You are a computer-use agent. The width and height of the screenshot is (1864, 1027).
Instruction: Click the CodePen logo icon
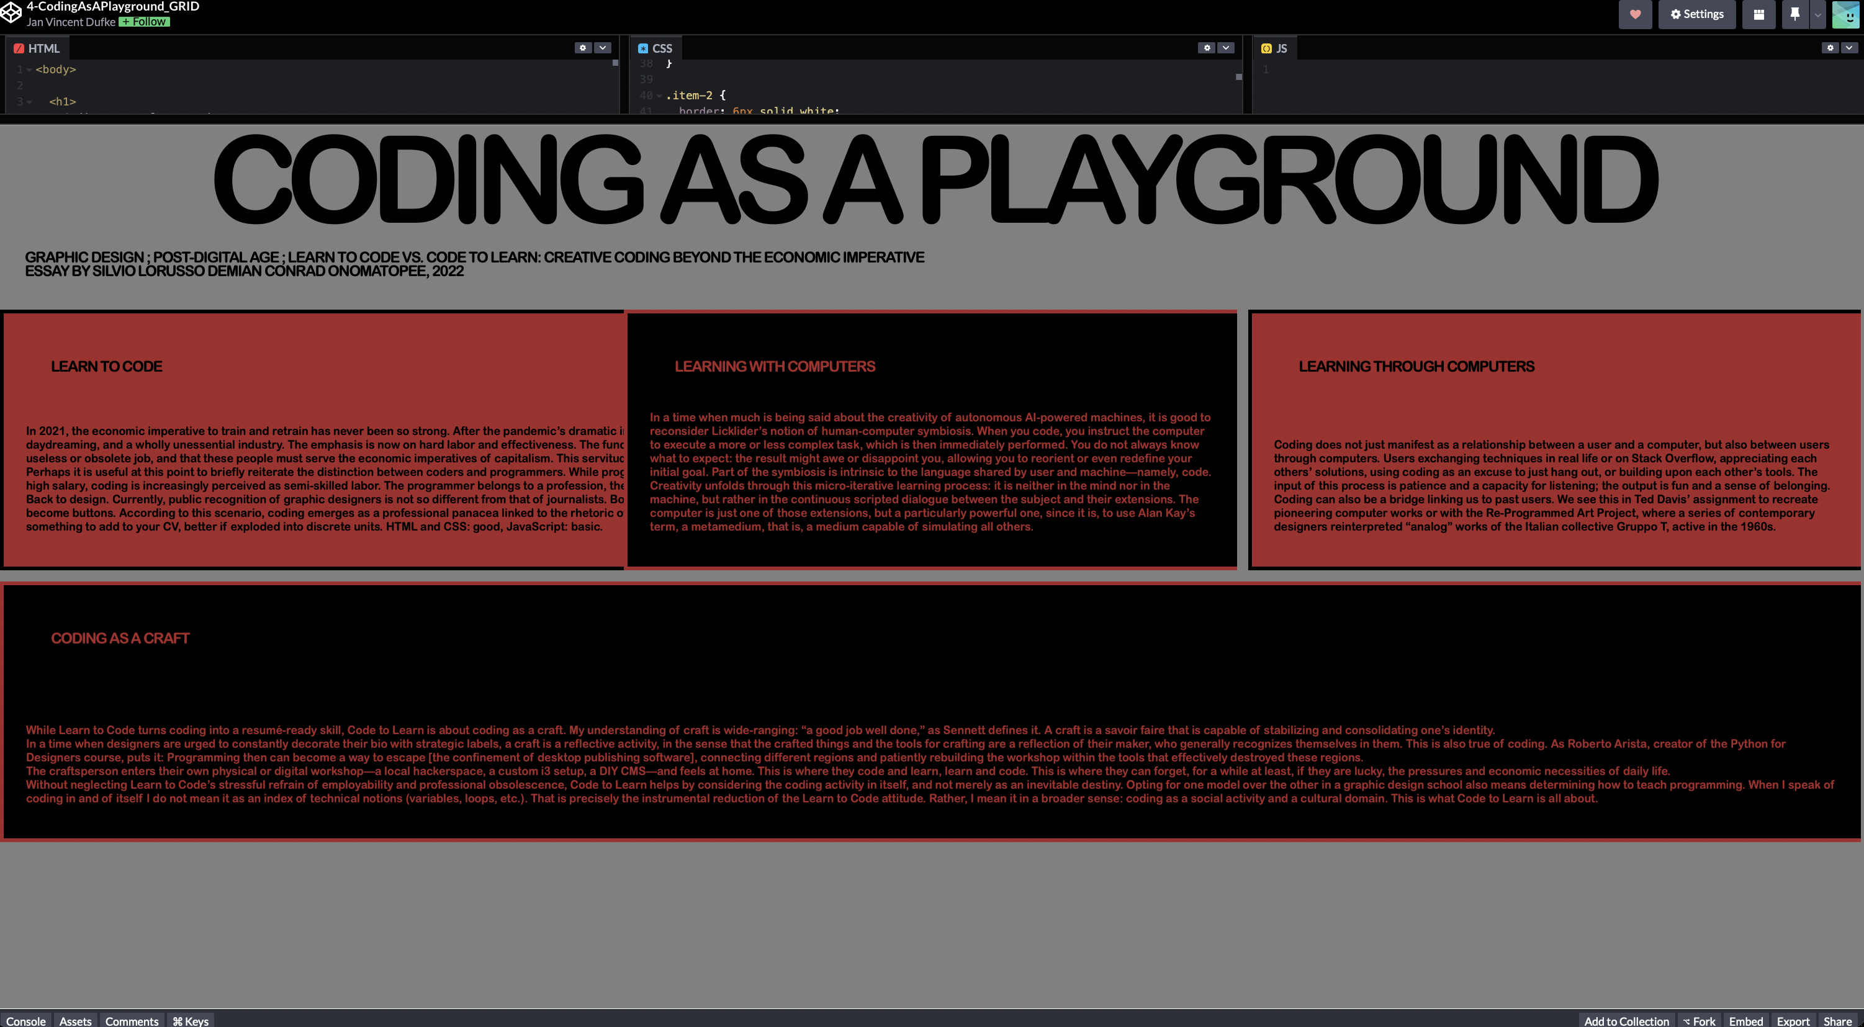[x=10, y=12]
